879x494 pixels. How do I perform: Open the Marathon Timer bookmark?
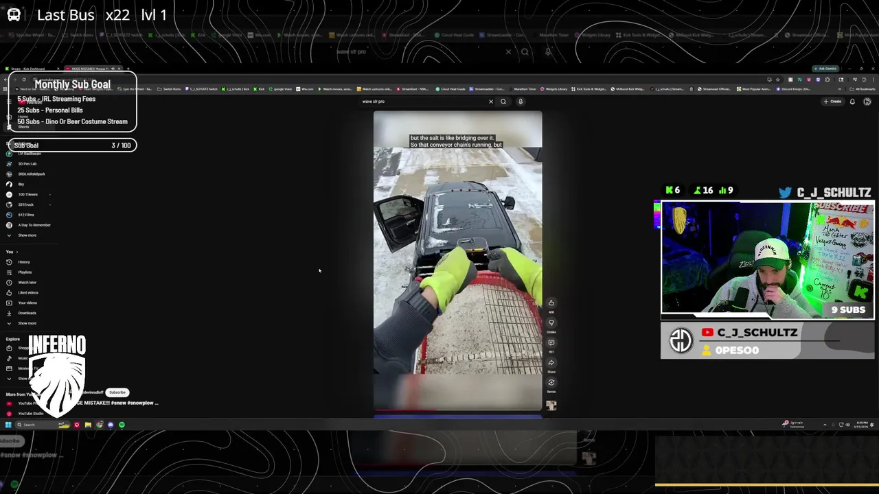(x=524, y=89)
